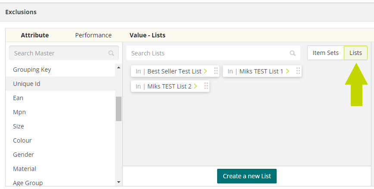Expand Best Seller Test List chevron
This screenshot has height=189, width=374.
(x=206, y=71)
